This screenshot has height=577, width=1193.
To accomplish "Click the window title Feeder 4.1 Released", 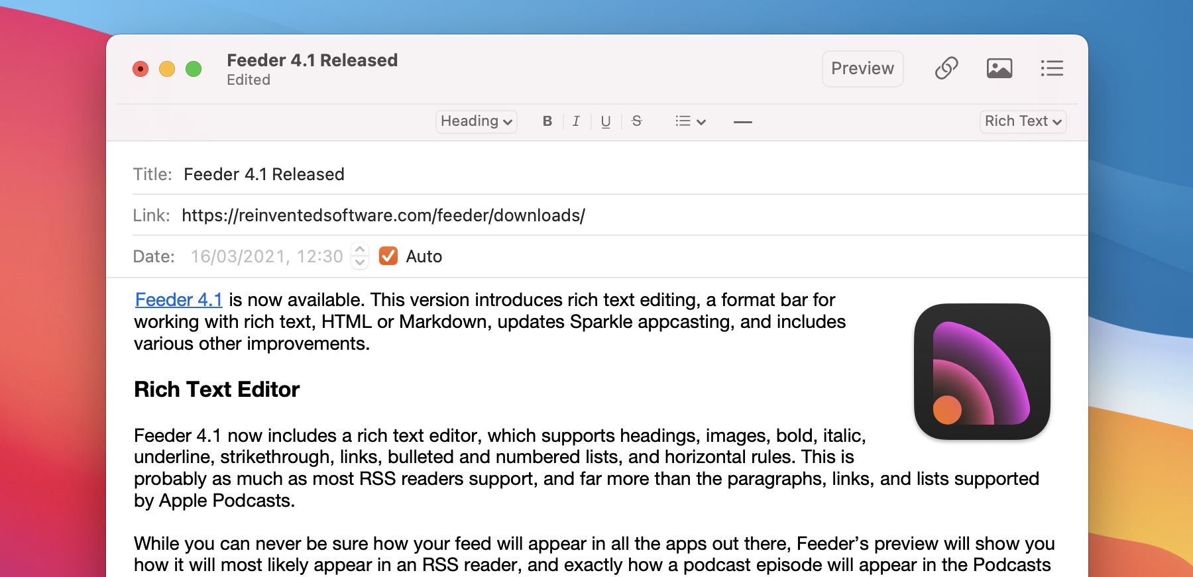I will 312,60.
